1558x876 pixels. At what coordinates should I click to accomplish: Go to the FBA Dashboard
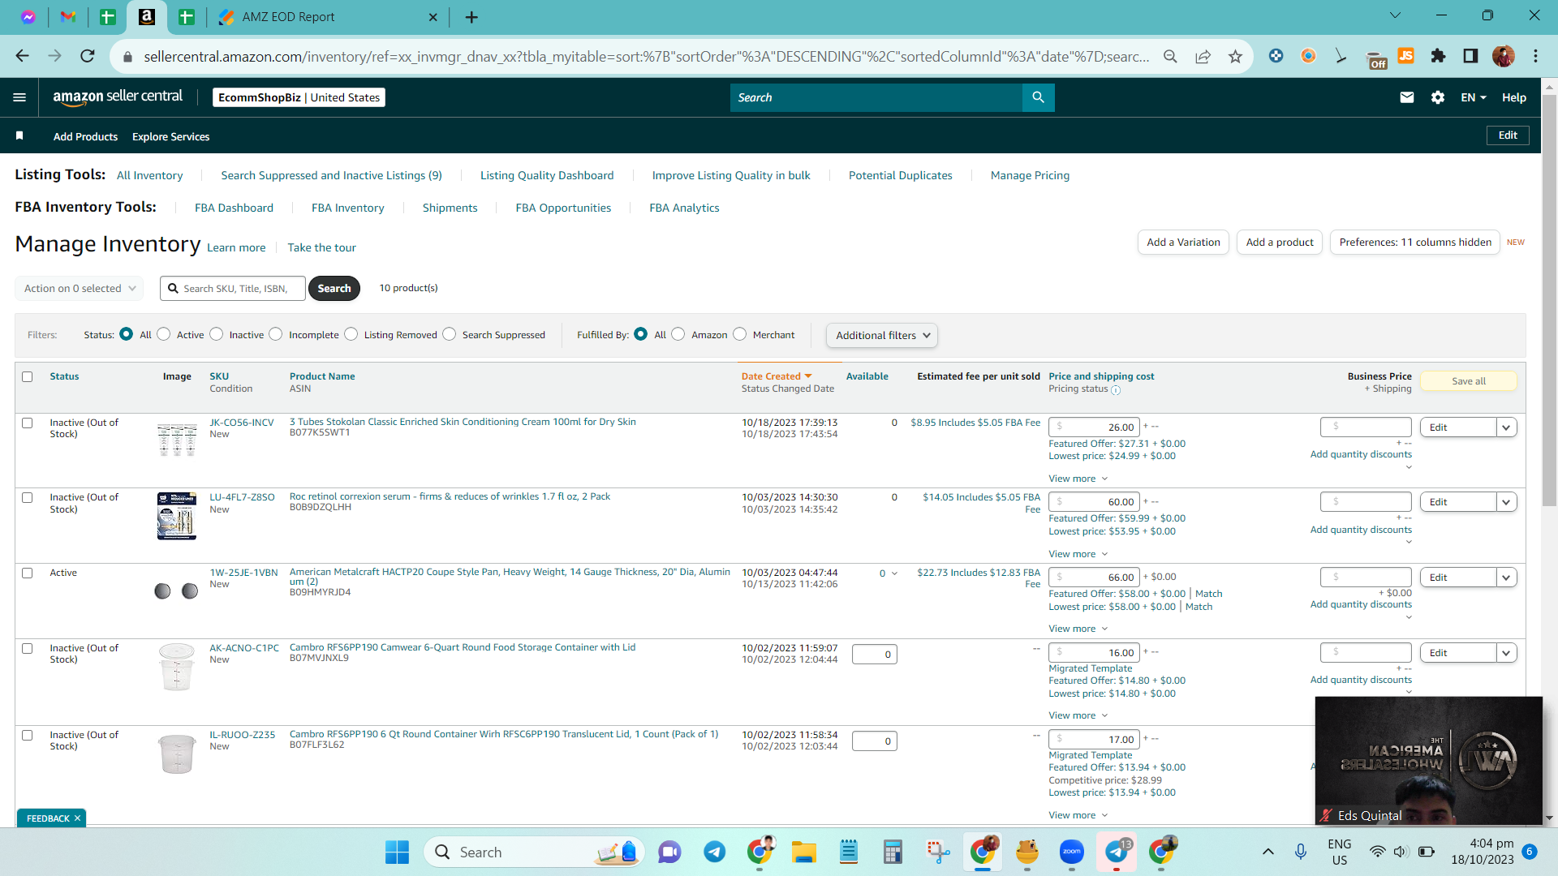234,208
